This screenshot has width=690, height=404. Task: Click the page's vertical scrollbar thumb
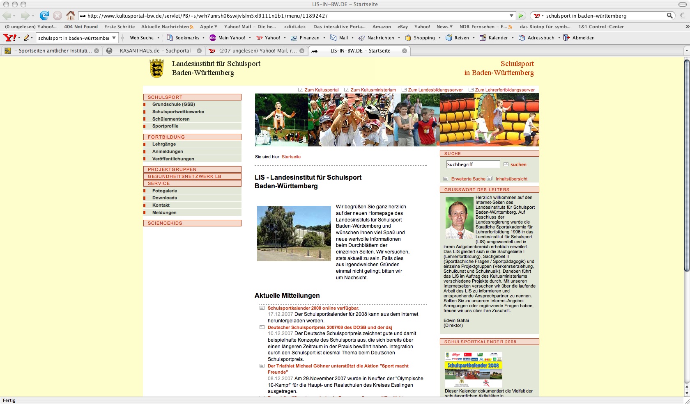coord(686,164)
